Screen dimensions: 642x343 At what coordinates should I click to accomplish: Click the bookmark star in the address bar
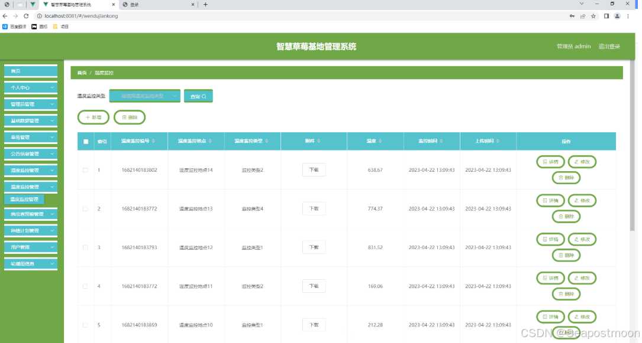point(593,16)
